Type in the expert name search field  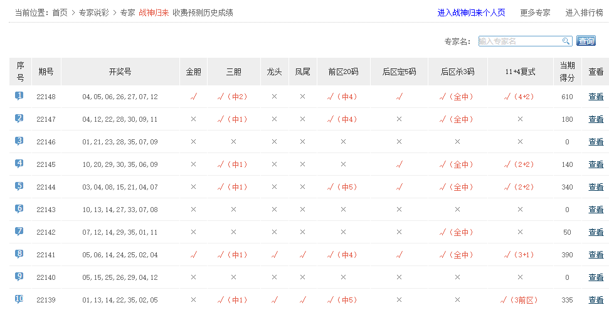click(x=519, y=41)
